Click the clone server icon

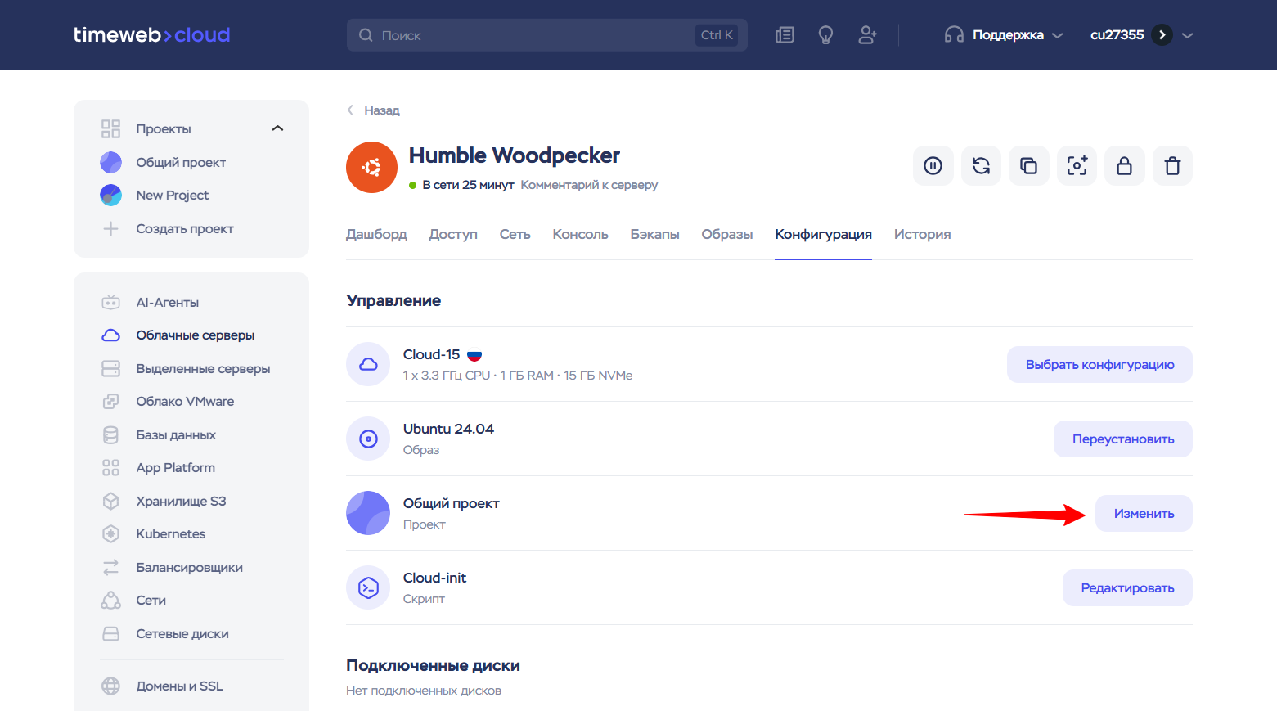click(1028, 166)
